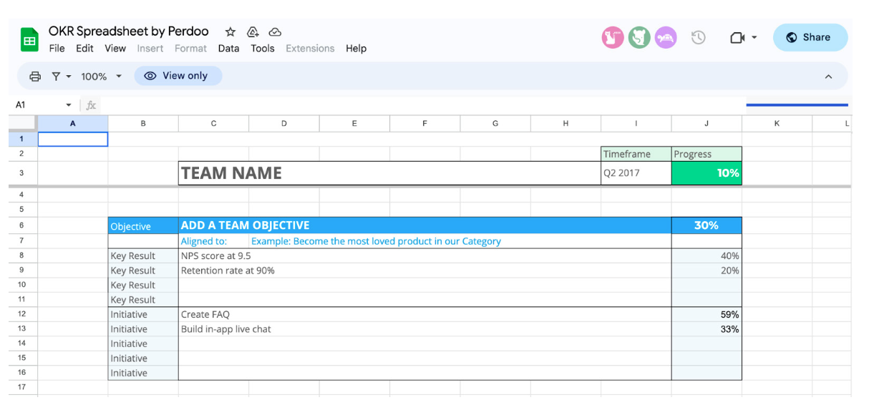Collapse the toolbar with chevron
Screen dimensions: 869x410
[x=828, y=77]
